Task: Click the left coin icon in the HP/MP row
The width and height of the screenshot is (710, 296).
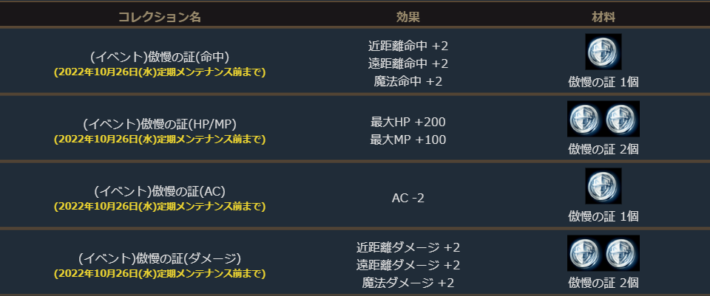Action: point(585,119)
